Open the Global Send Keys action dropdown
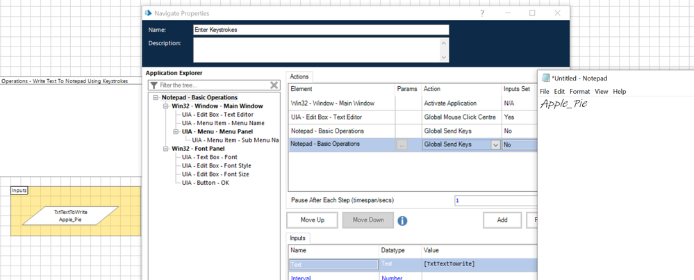This screenshot has height=280, width=694. (495, 145)
